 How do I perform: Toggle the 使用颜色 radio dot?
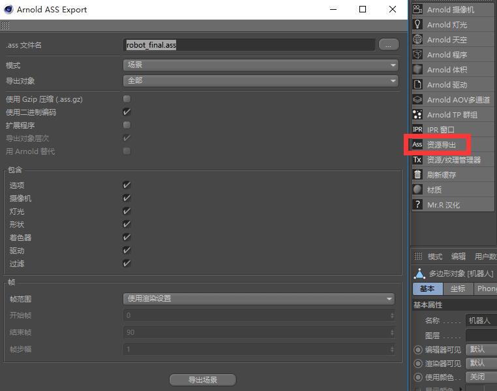click(418, 377)
